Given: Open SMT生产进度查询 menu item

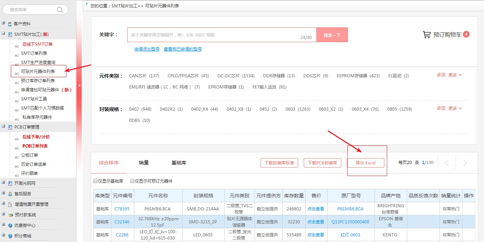Looking at the screenshot, I should pos(38,63).
